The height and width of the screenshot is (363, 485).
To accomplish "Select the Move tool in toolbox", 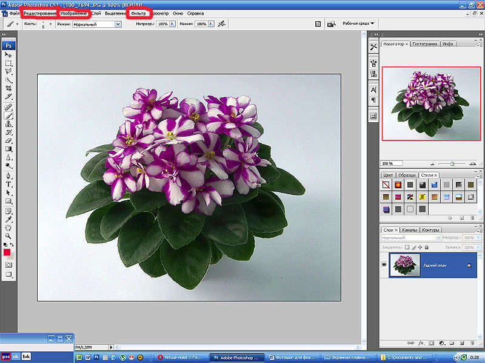I will click(x=8, y=55).
